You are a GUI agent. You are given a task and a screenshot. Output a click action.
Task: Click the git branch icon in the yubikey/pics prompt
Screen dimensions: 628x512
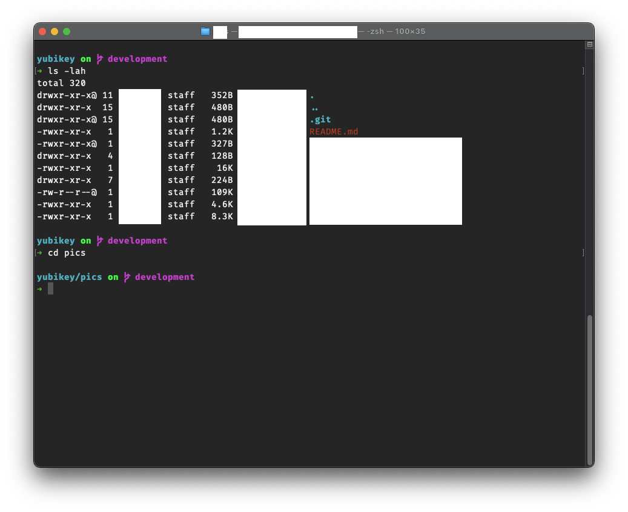click(x=127, y=277)
